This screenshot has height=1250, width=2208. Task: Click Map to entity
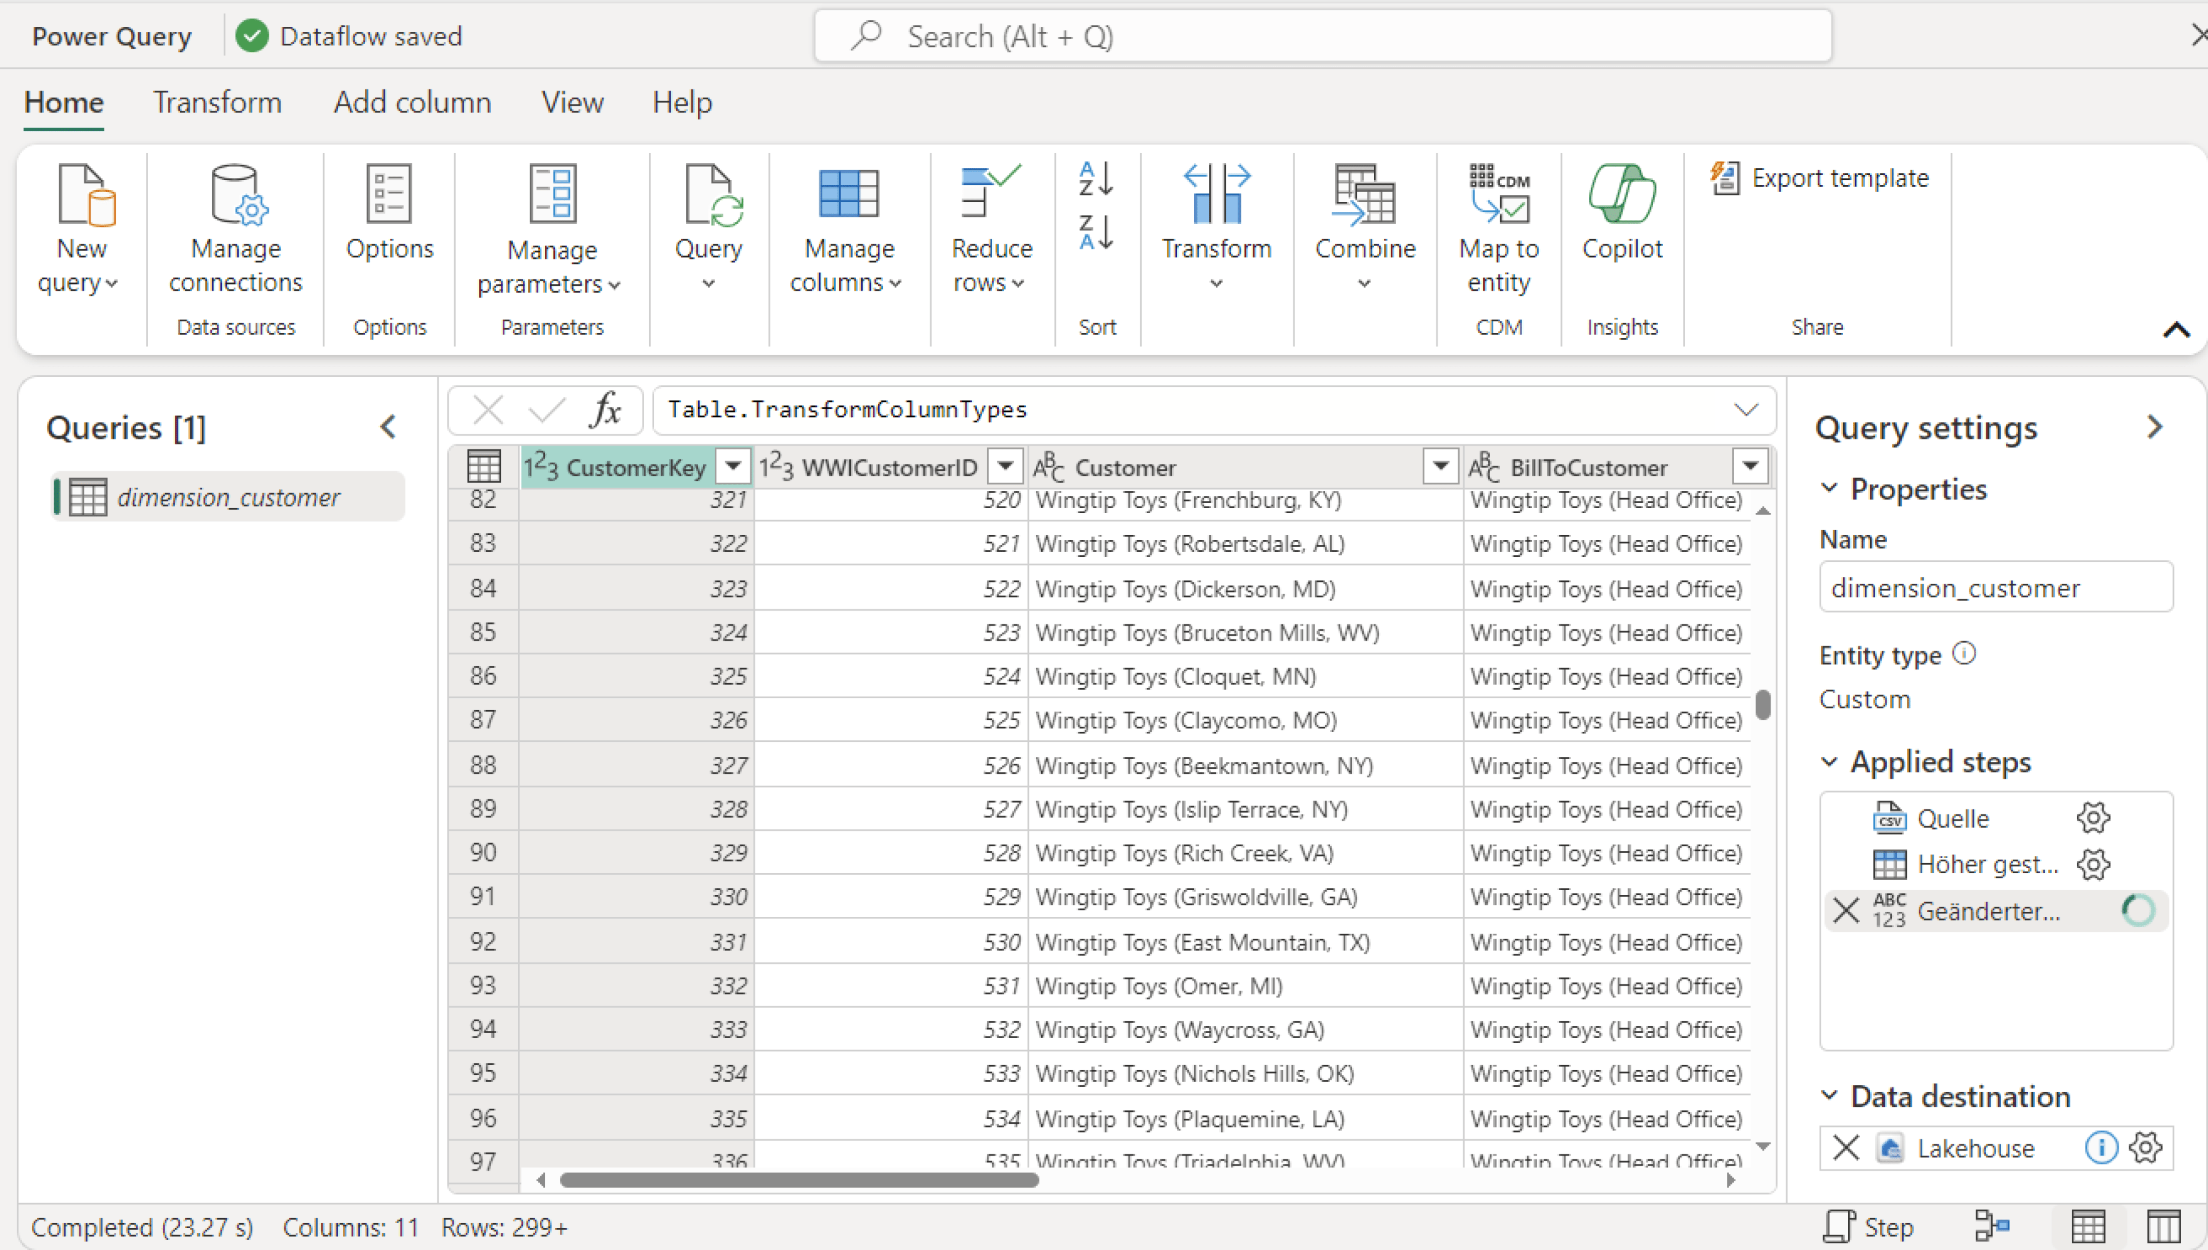click(x=1498, y=229)
